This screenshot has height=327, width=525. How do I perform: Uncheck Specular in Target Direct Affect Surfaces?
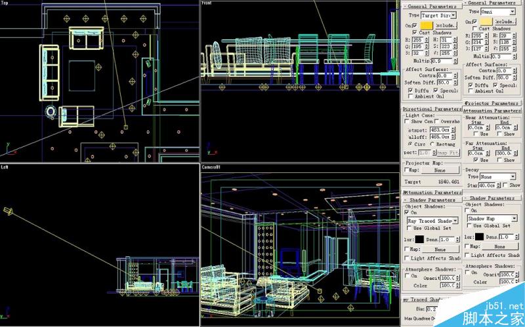pyautogui.click(x=436, y=90)
